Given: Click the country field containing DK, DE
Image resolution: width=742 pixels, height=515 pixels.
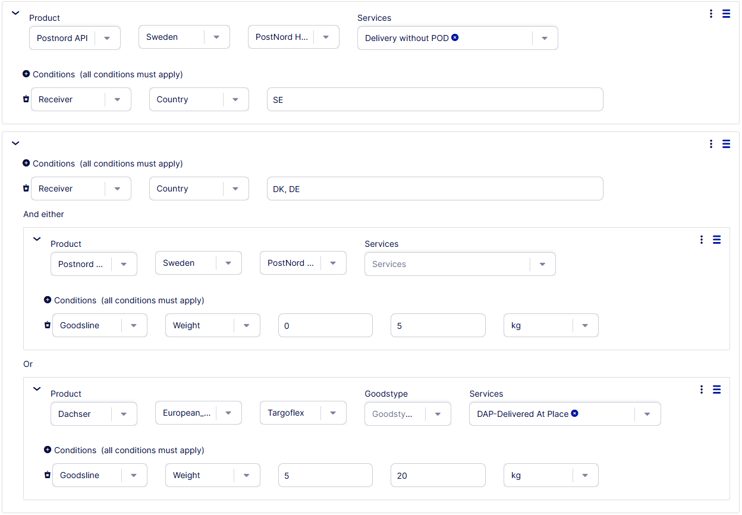Looking at the screenshot, I should pos(435,189).
